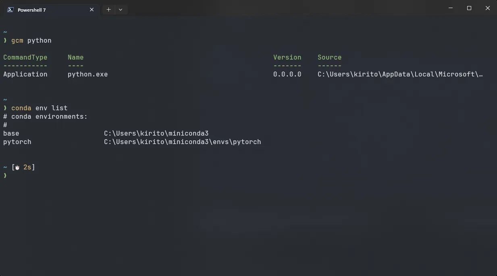Click the PowerShell icon in the tab
This screenshot has width=497, height=276.
(x=11, y=10)
